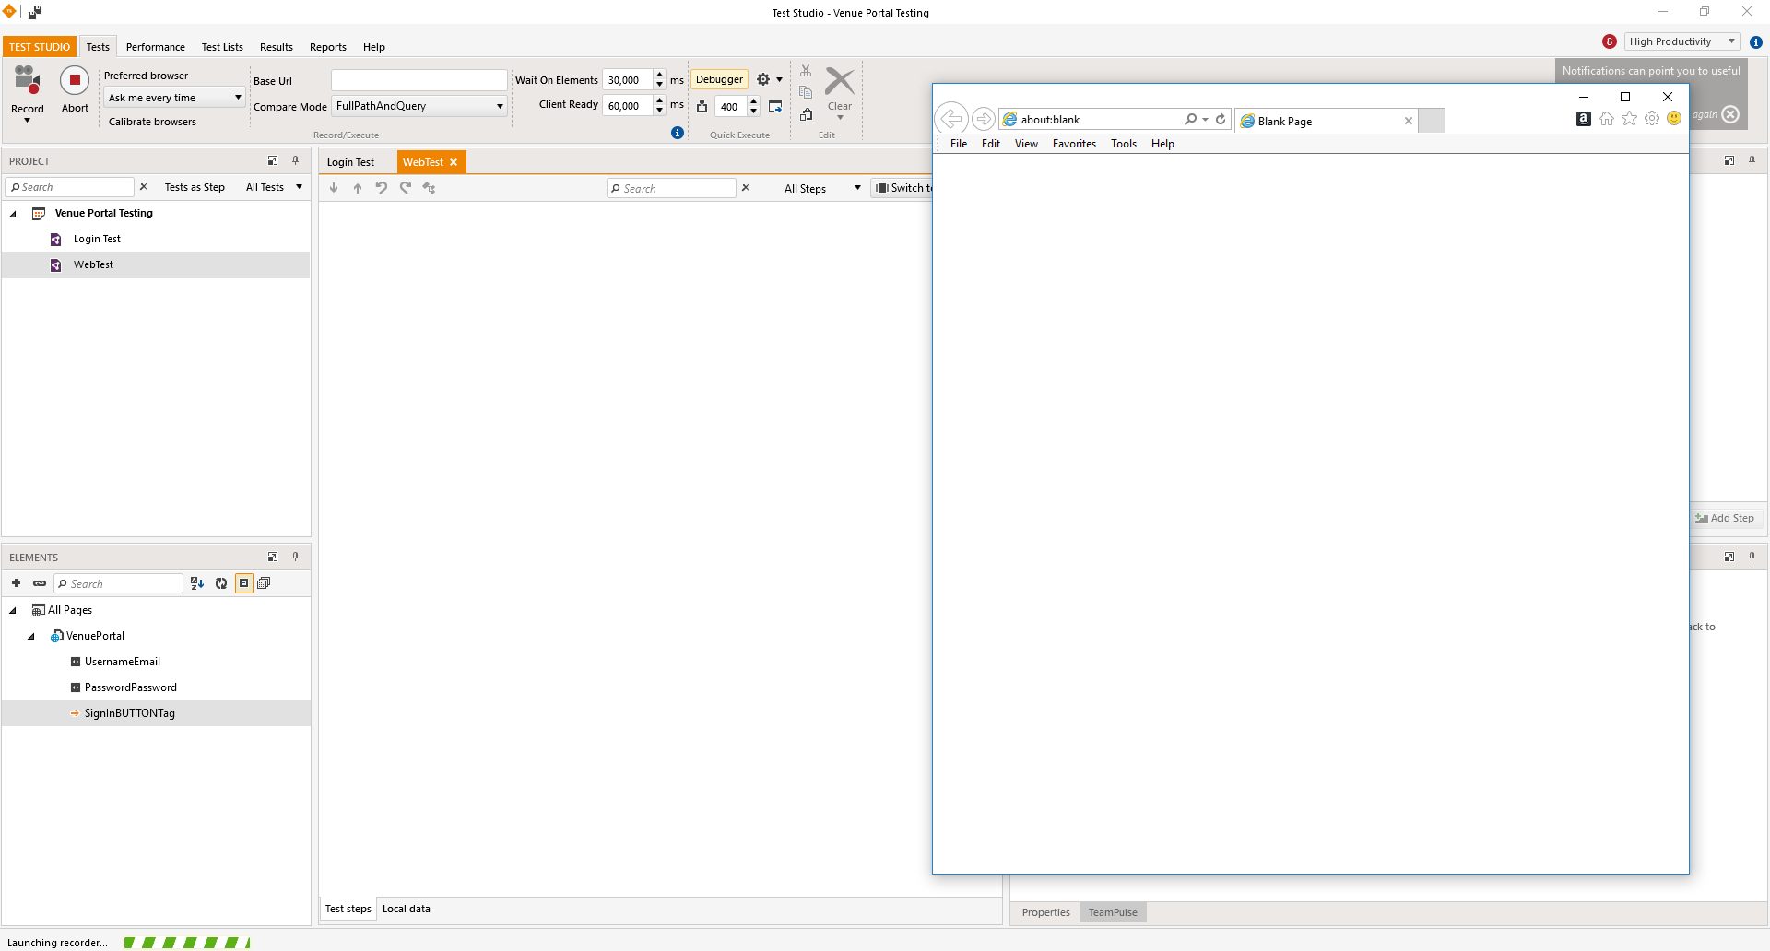Expand the Record button dropdown arrow
Viewport: 1770px width, 951px height.
pyautogui.click(x=27, y=121)
